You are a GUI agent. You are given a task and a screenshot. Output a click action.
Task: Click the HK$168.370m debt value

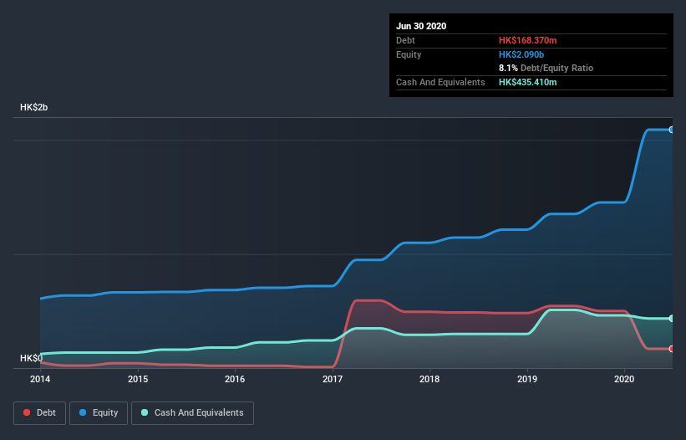point(527,40)
